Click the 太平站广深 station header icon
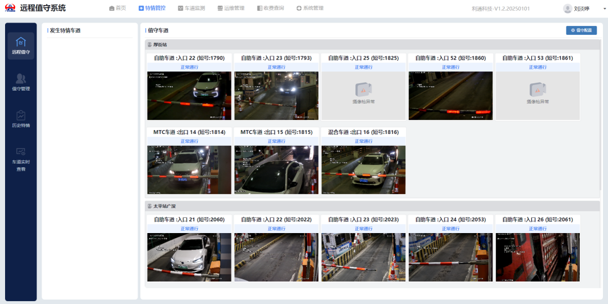This screenshot has width=608, height=304. tap(150, 206)
